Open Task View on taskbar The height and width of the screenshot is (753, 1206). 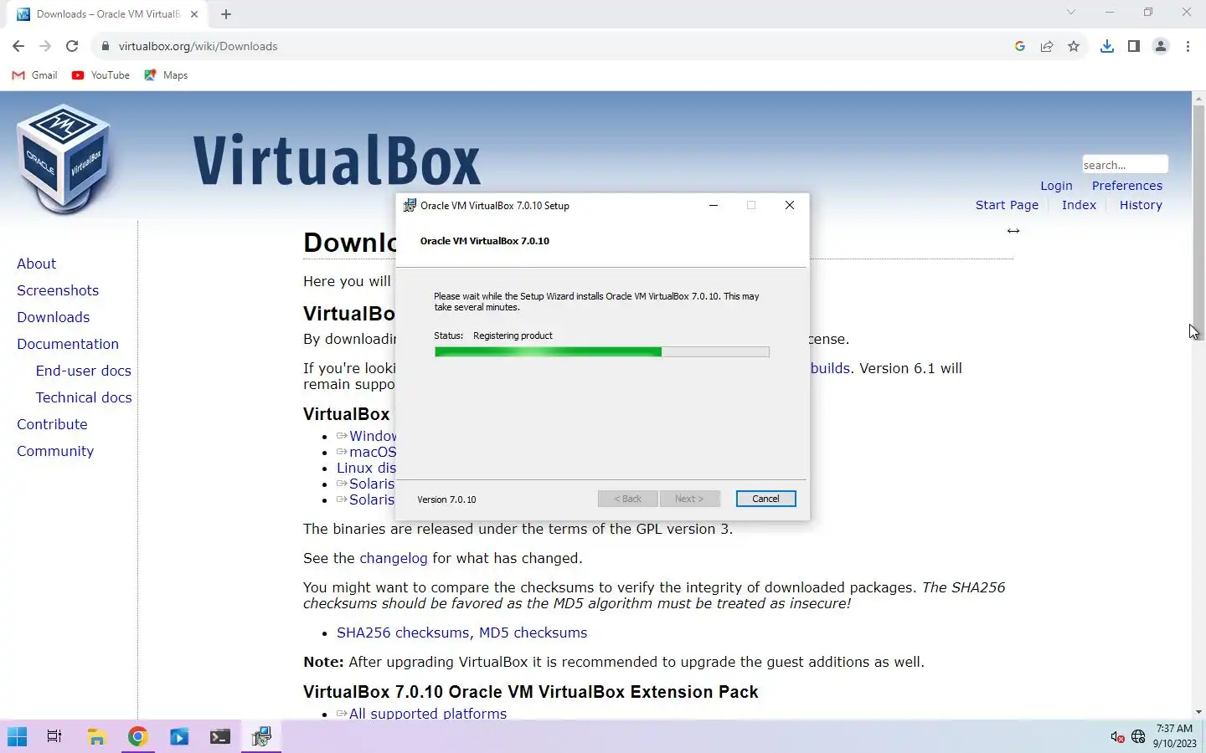(54, 736)
